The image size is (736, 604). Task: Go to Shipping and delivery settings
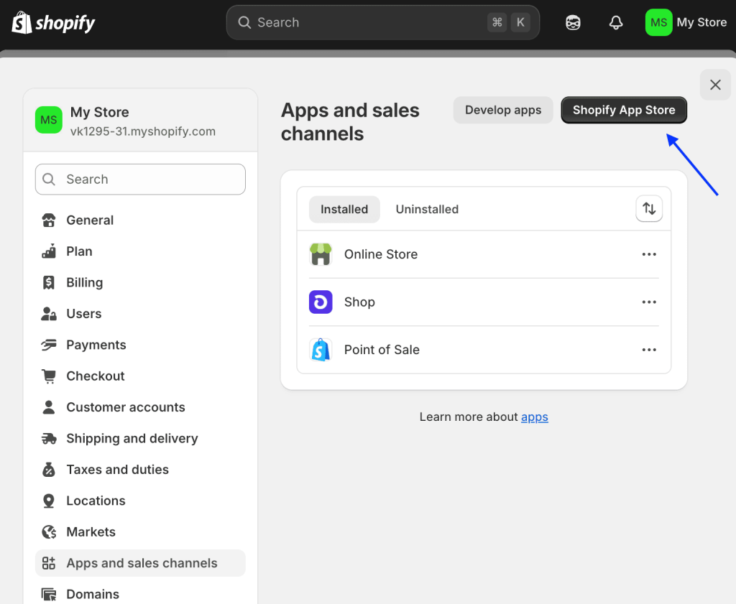132,439
